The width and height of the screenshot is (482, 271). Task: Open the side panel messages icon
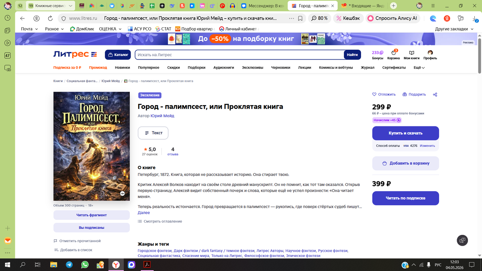8,31
